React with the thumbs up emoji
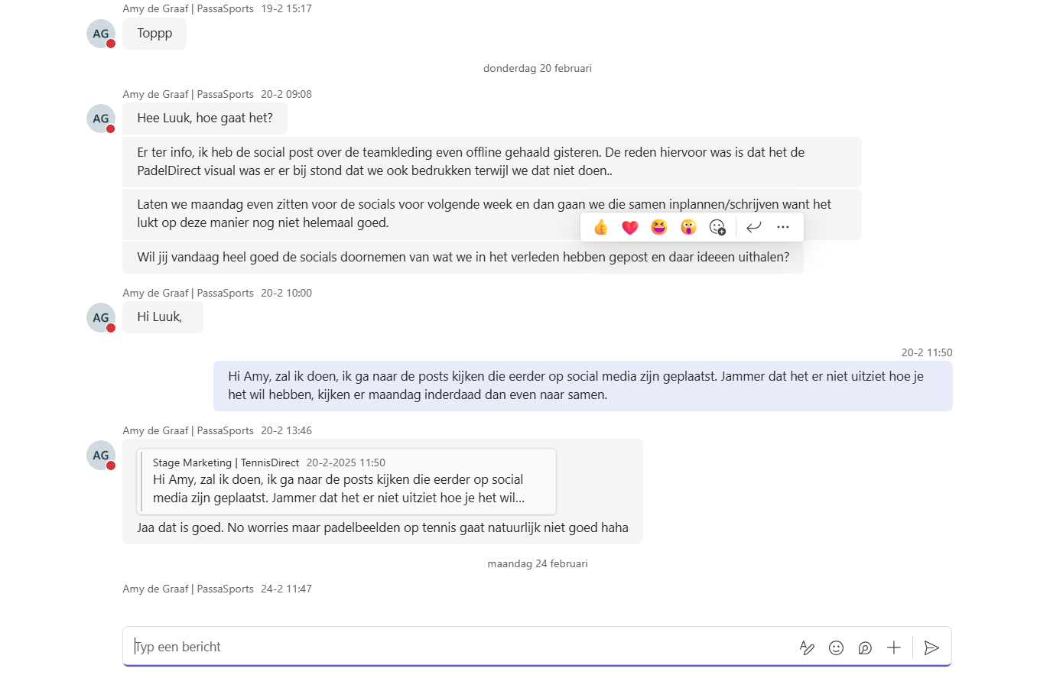This screenshot has width=1063, height=688. pyautogui.click(x=601, y=227)
